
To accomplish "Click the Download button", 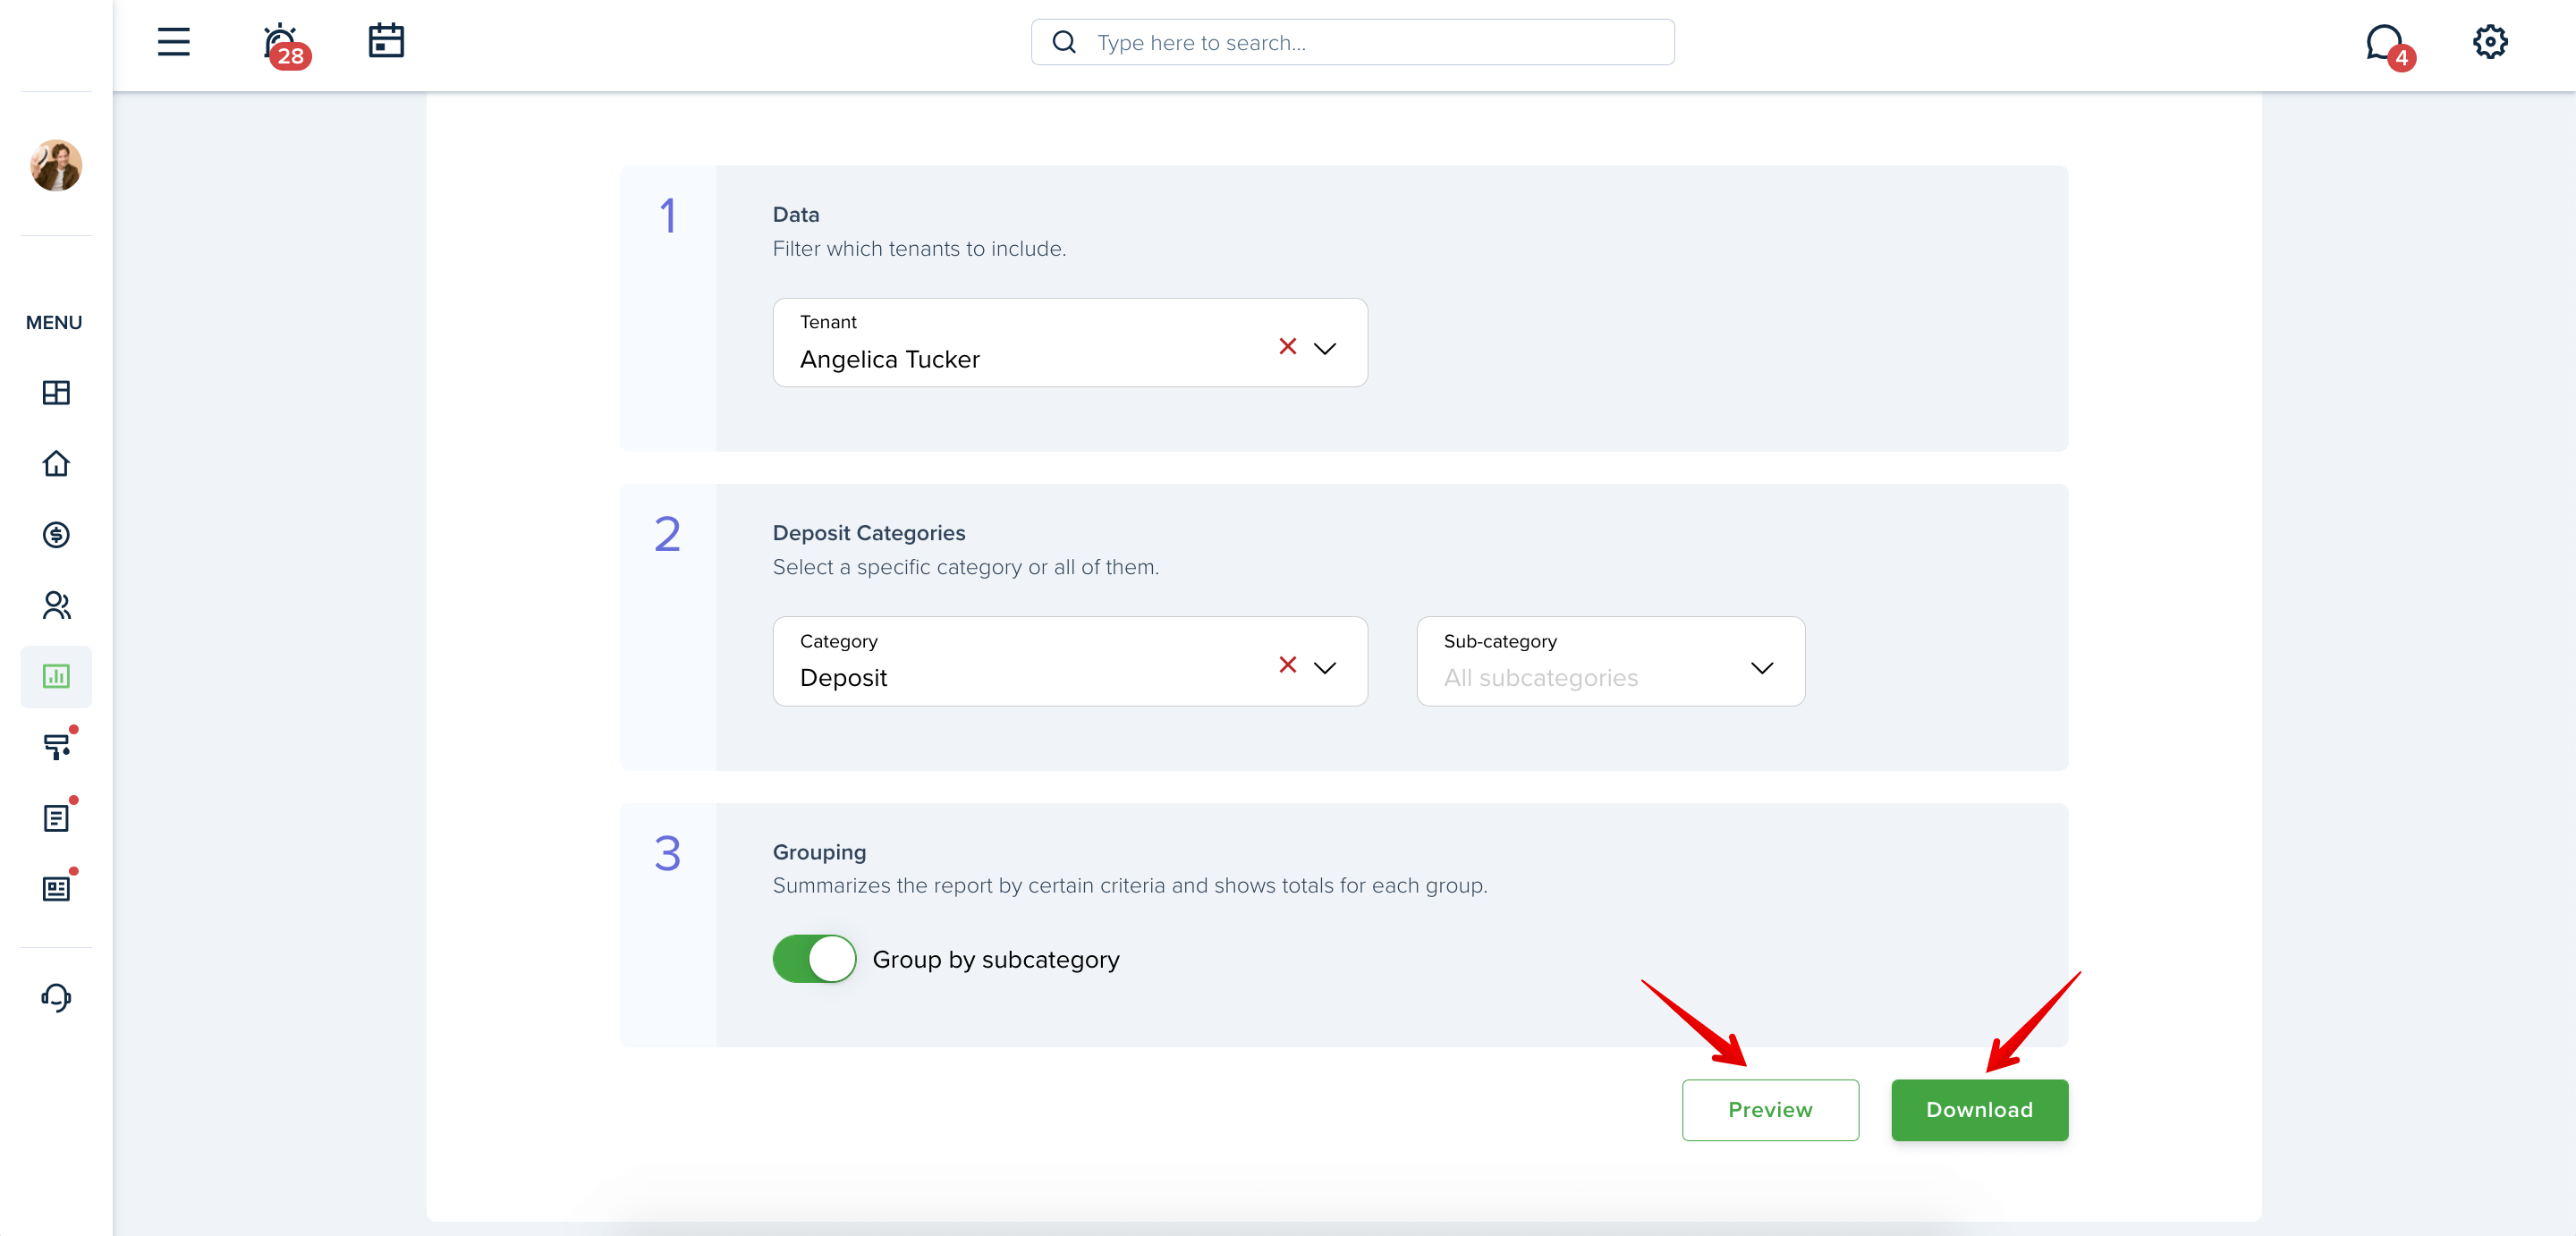I will point(1979,1110).
